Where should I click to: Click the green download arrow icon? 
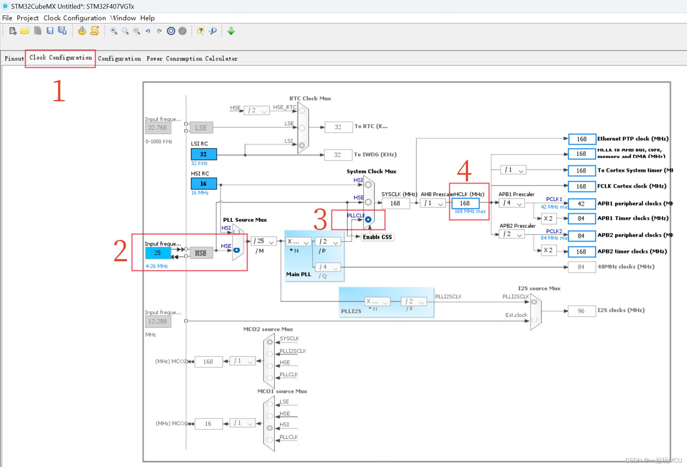point(231,31)
